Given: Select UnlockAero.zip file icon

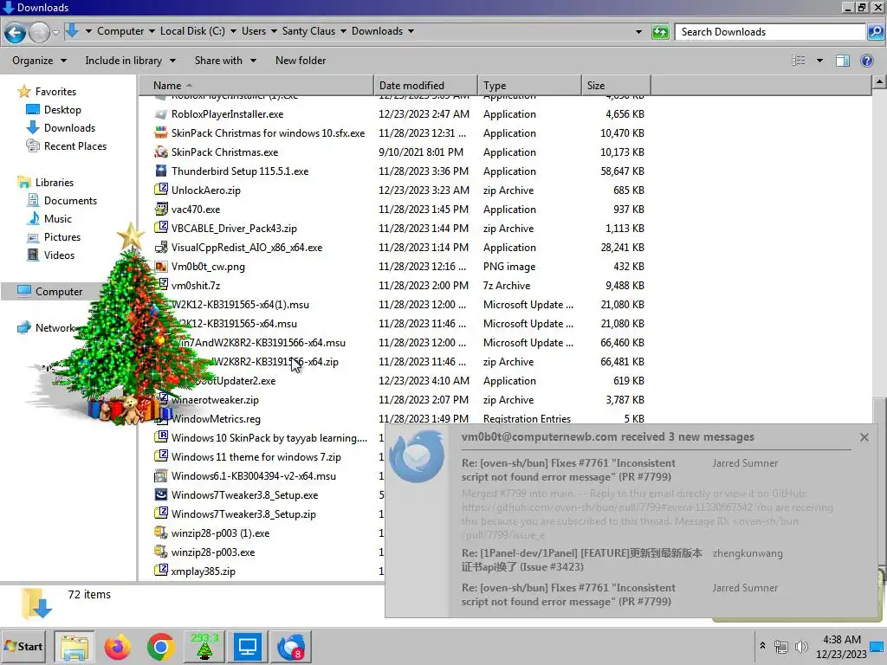Looking at the screenshot, I should click(161, 190).
